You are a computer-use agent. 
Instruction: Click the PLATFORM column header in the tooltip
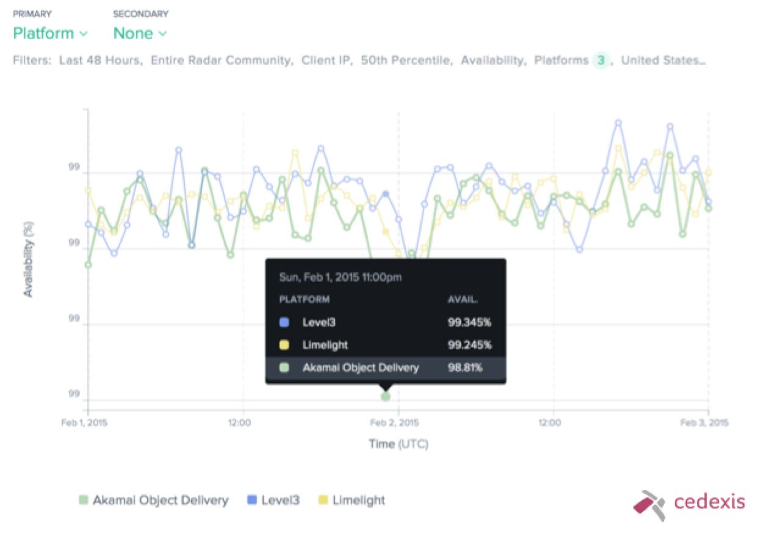pos(305,300)
